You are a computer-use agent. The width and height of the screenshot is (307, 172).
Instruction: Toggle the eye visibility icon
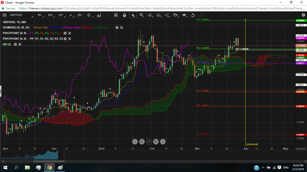pos(184,15)
